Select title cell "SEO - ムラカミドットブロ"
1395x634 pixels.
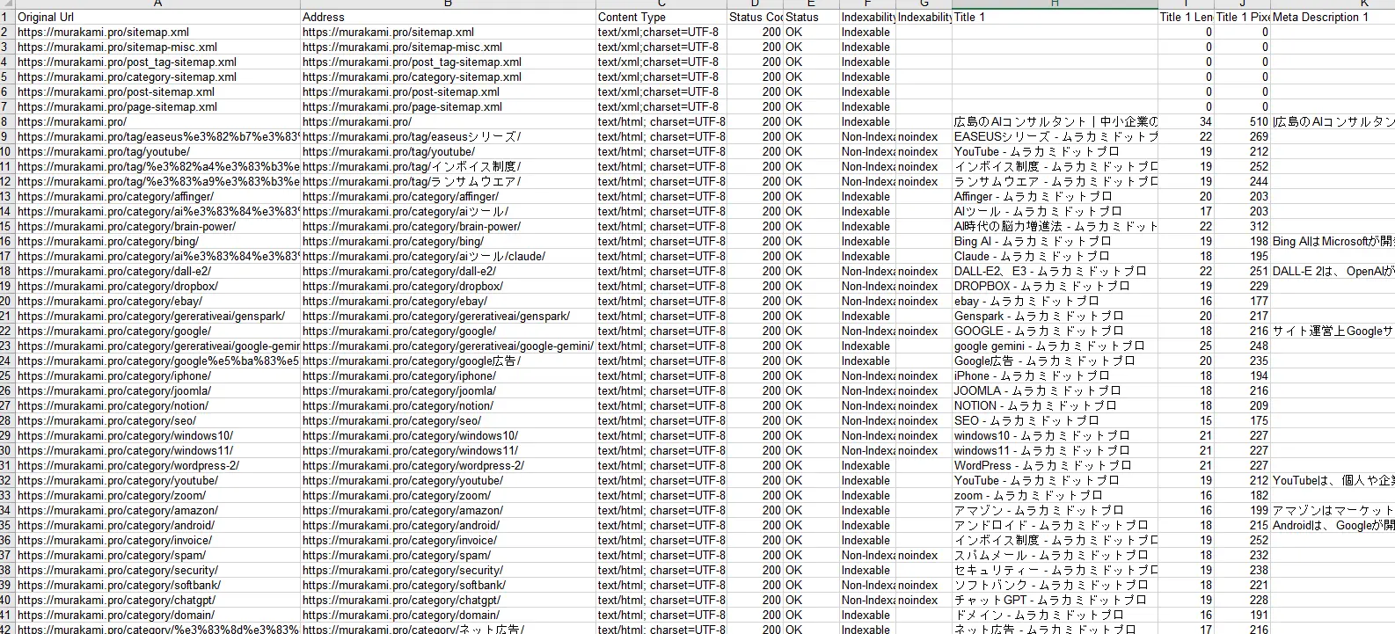tap(1055, 420)
